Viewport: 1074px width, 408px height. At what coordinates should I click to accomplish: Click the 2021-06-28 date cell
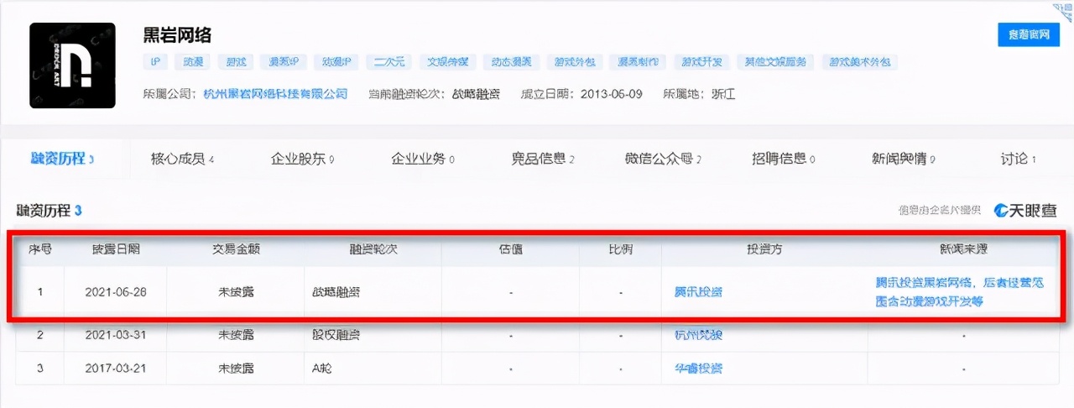click(117, 292)
